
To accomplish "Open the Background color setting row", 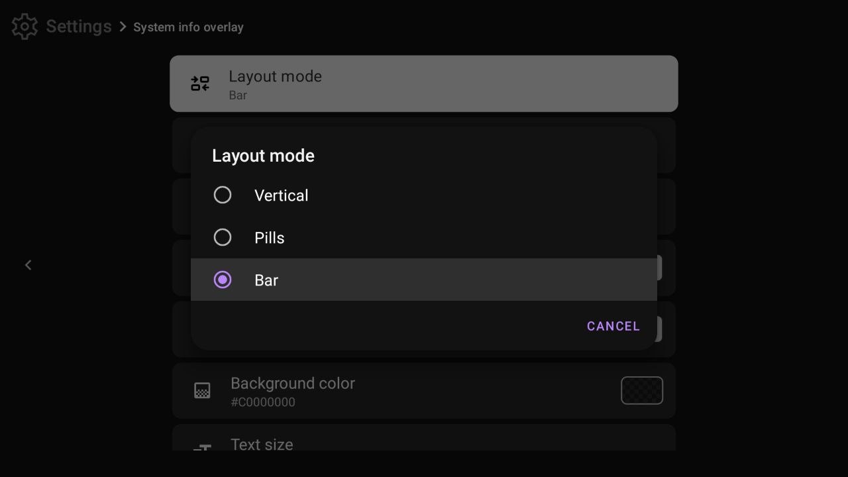I will point(424,390).
